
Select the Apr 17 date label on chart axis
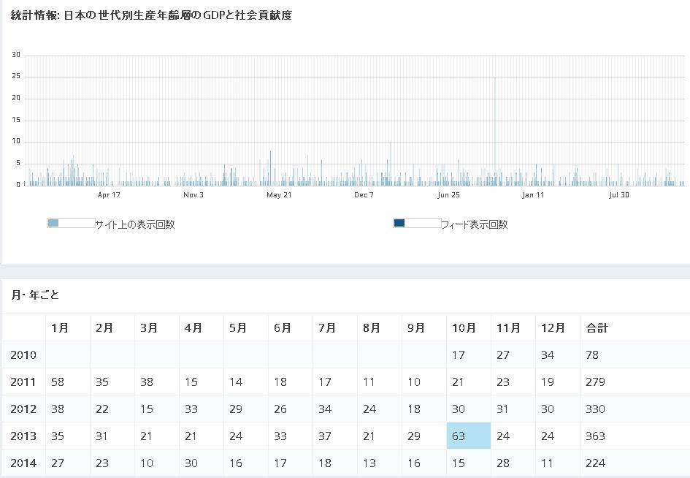click(x=108, y=195)
